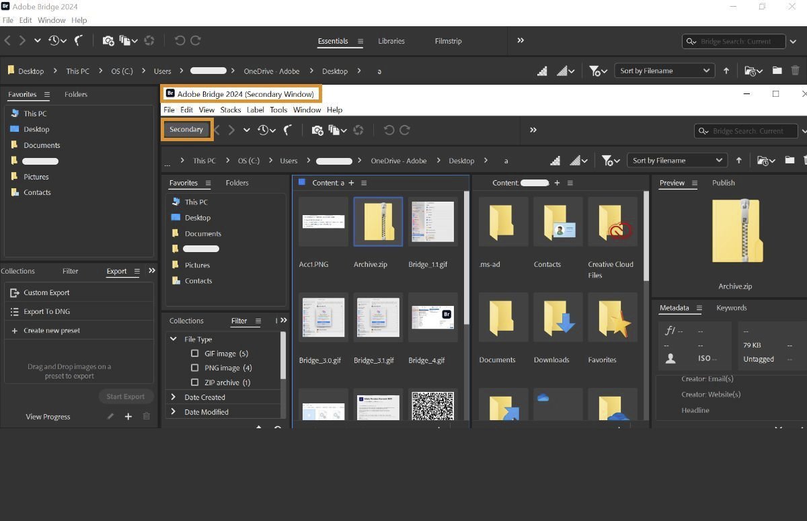The width and height of the screenshot is (807, 521).
Task: Open the Stacks menu
Action: click(230, 110)
